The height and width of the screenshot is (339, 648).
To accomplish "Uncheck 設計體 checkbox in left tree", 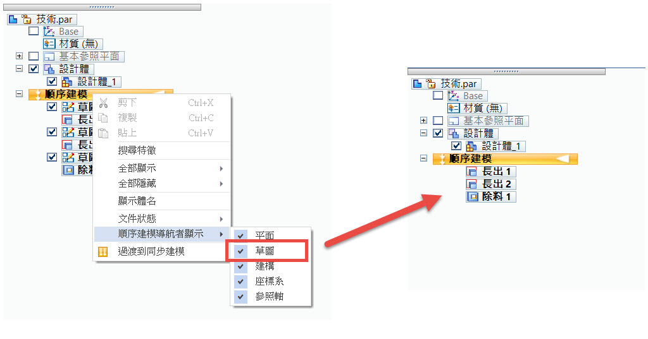I will 34,68.
